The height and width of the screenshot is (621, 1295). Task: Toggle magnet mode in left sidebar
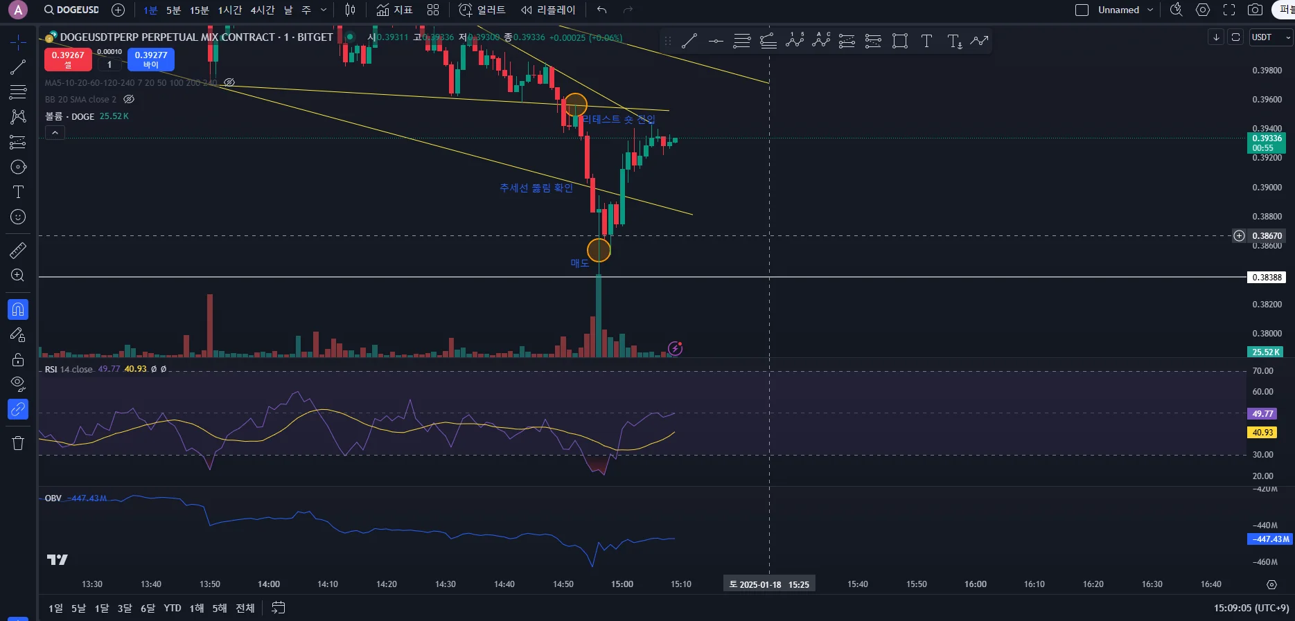(x=18, y=309)
